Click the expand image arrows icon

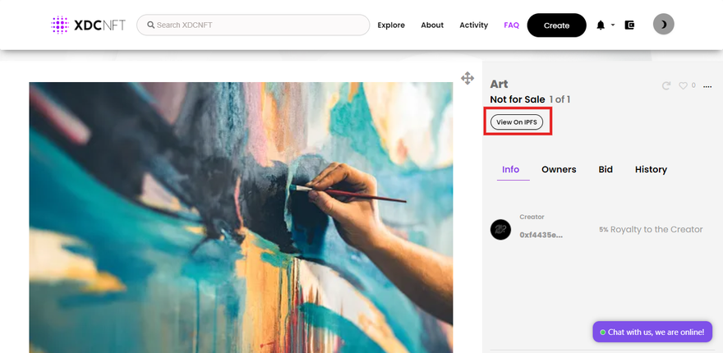(467, 78)
